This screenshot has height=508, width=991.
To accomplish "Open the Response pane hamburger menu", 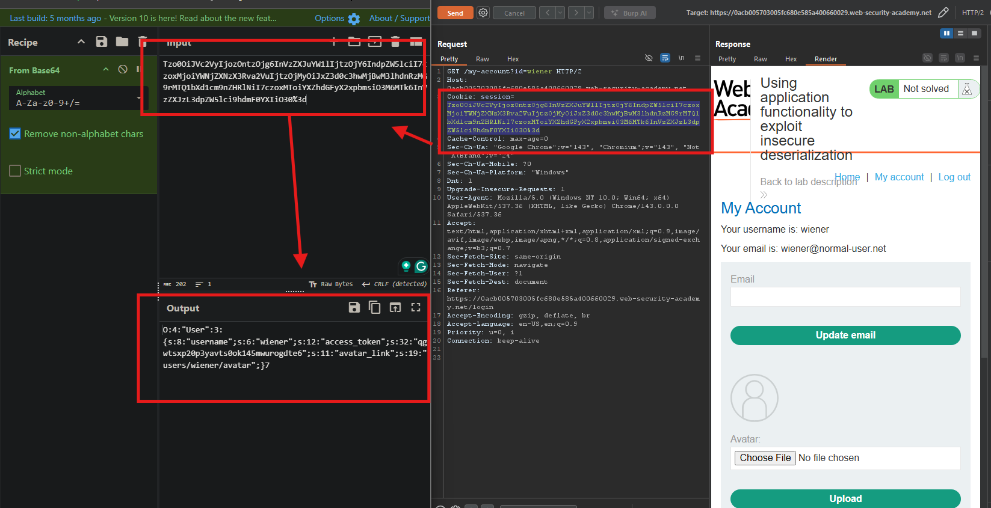I will [976, 58].
